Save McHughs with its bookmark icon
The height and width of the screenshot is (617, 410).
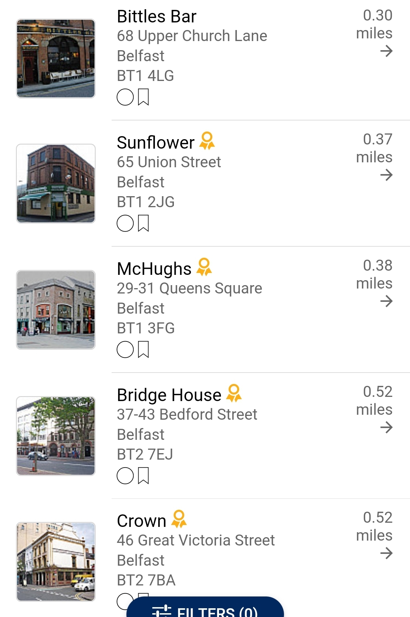pos(143,349)
